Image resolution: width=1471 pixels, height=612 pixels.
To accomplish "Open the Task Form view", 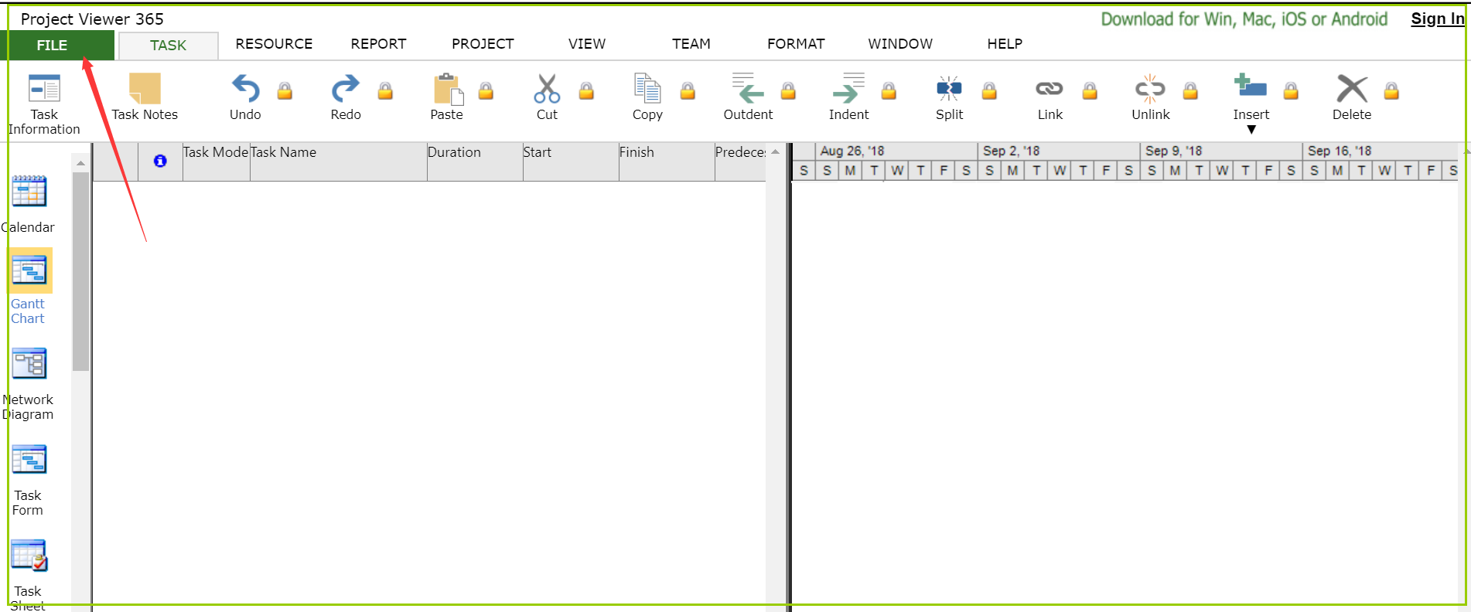I will (29, 480).
